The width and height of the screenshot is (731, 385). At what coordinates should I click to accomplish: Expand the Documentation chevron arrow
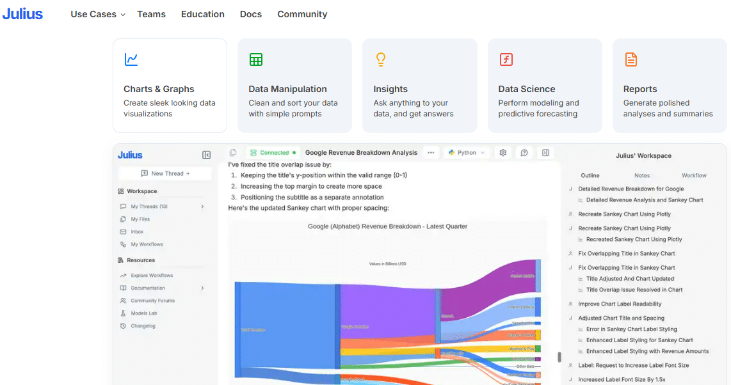[202, 288]
